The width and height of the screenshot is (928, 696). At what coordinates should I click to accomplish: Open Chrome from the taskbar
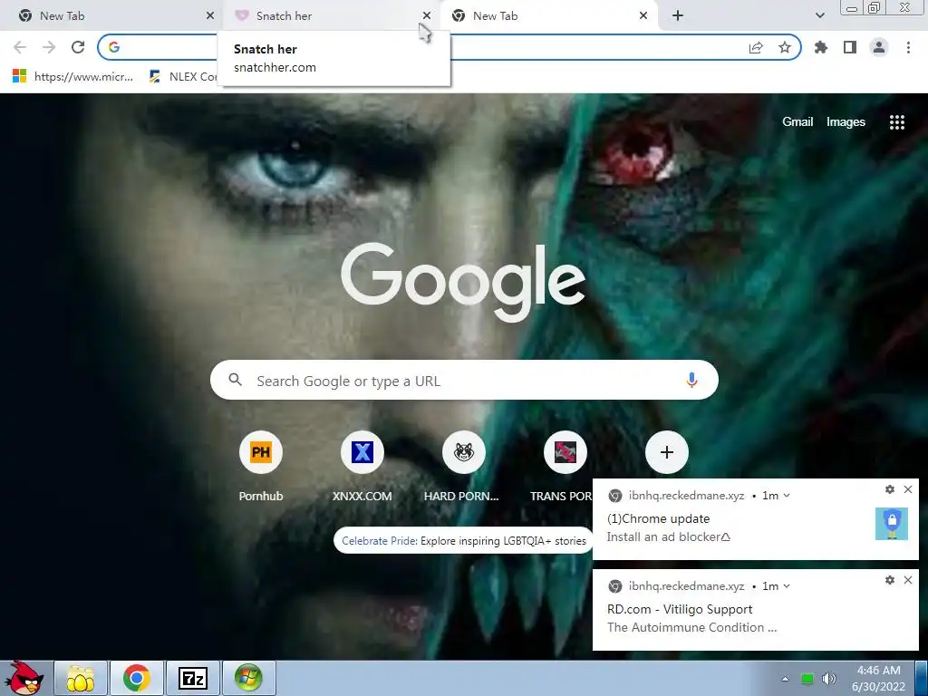[137, 678]
